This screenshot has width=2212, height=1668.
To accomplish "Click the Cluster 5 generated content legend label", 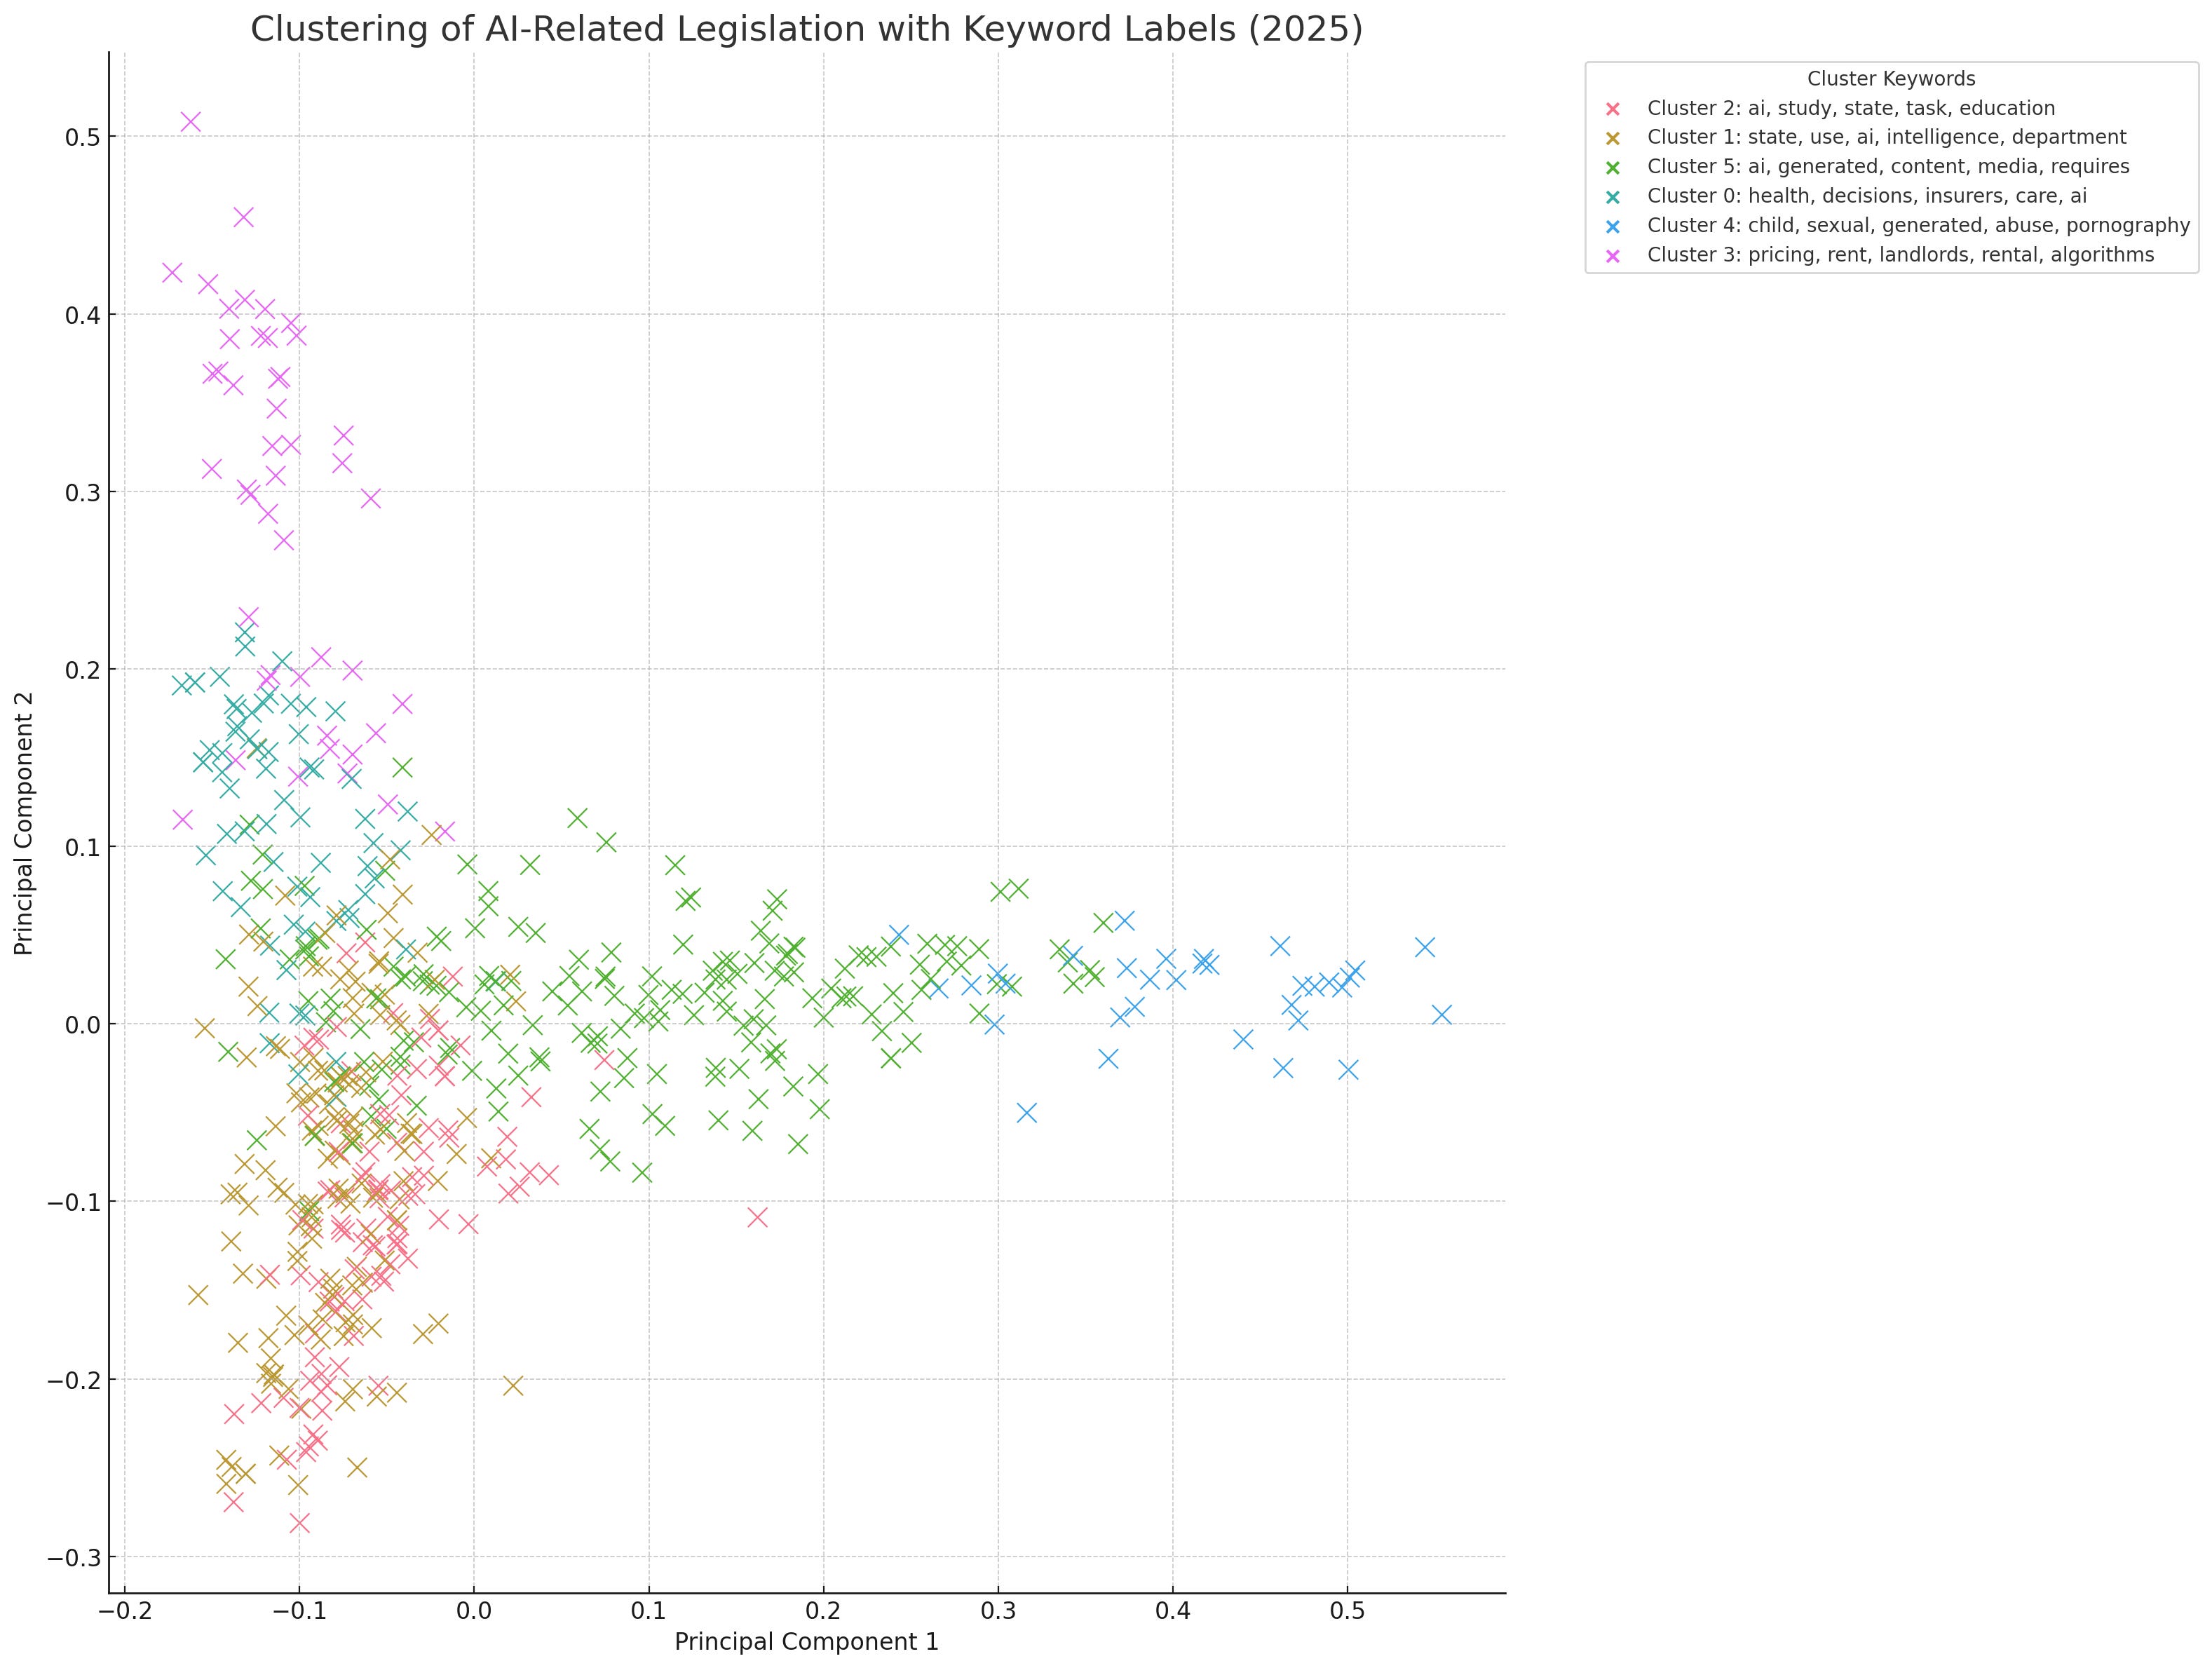I will tap(1888, 167).
